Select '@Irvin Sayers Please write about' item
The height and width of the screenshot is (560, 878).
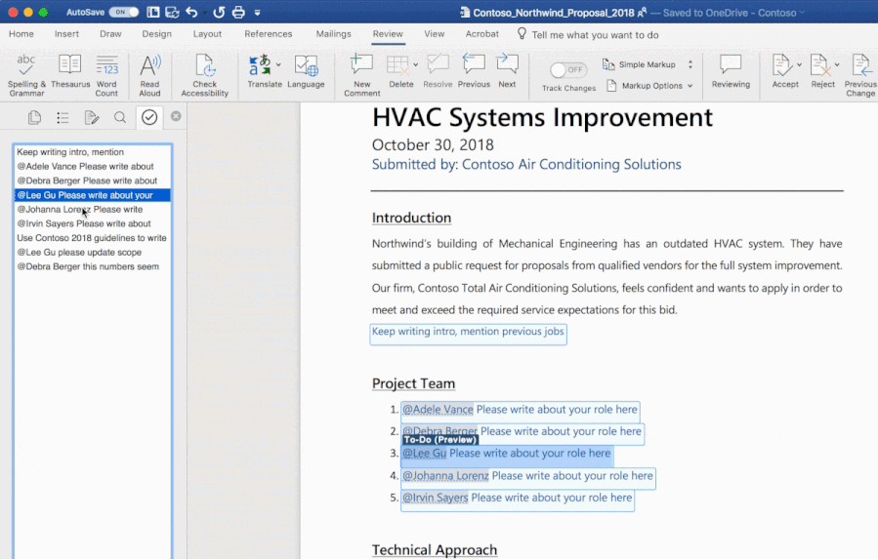coord(93,223)
